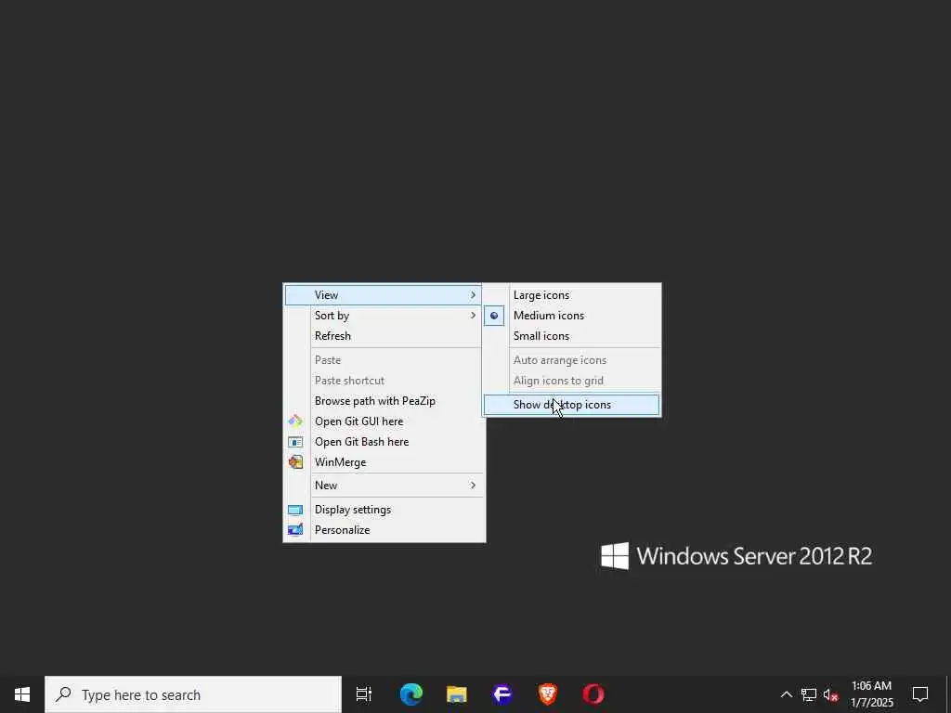This screenshot has height=713, width=951.
Task: Choose Refresh from context menu
Action: (x=384, y=336)
